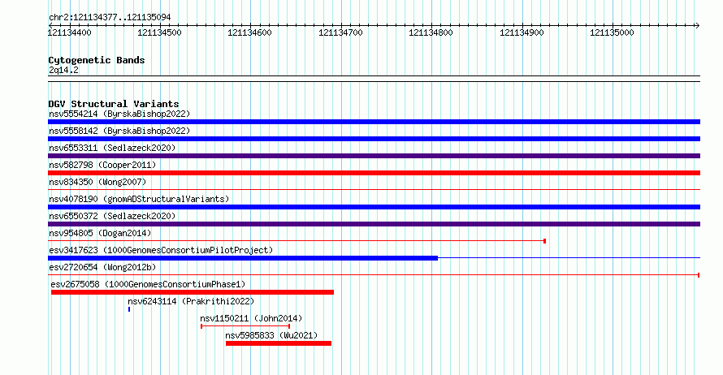Click the esv3417623 (1000GenomesConsortiumPilotProject) label

tap(161, 250)
